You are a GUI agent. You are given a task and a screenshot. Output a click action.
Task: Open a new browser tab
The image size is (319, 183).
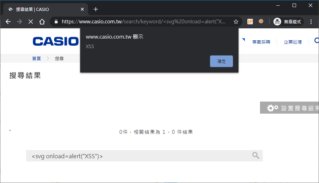coord(96,9)
